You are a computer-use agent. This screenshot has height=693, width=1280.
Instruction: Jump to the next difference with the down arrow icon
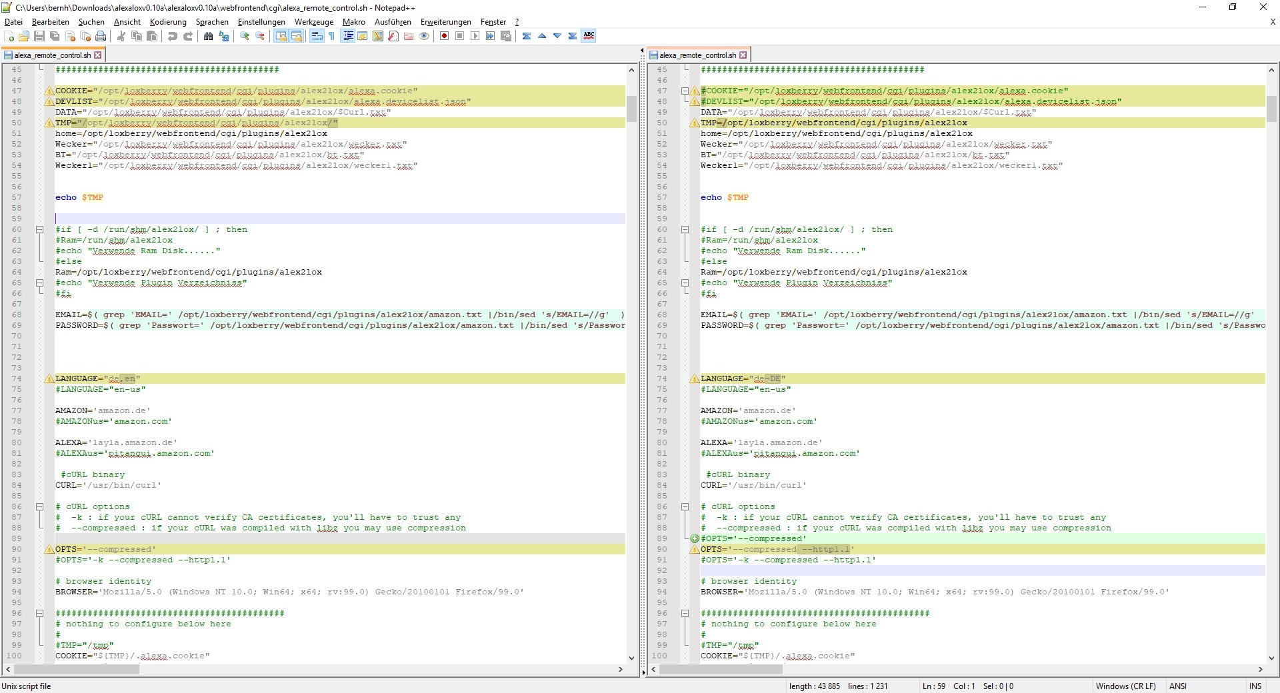click(557, 36)
